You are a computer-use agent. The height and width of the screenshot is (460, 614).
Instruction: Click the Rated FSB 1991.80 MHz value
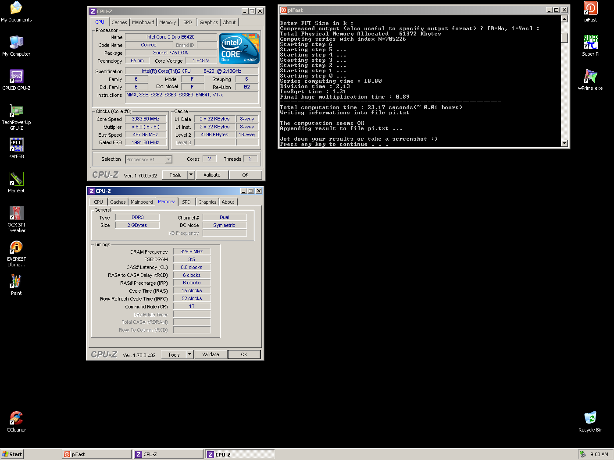pyautogui.click(x=146, y=142)
